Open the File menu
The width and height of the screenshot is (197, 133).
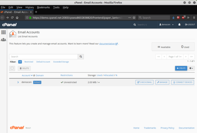point(3,8)
